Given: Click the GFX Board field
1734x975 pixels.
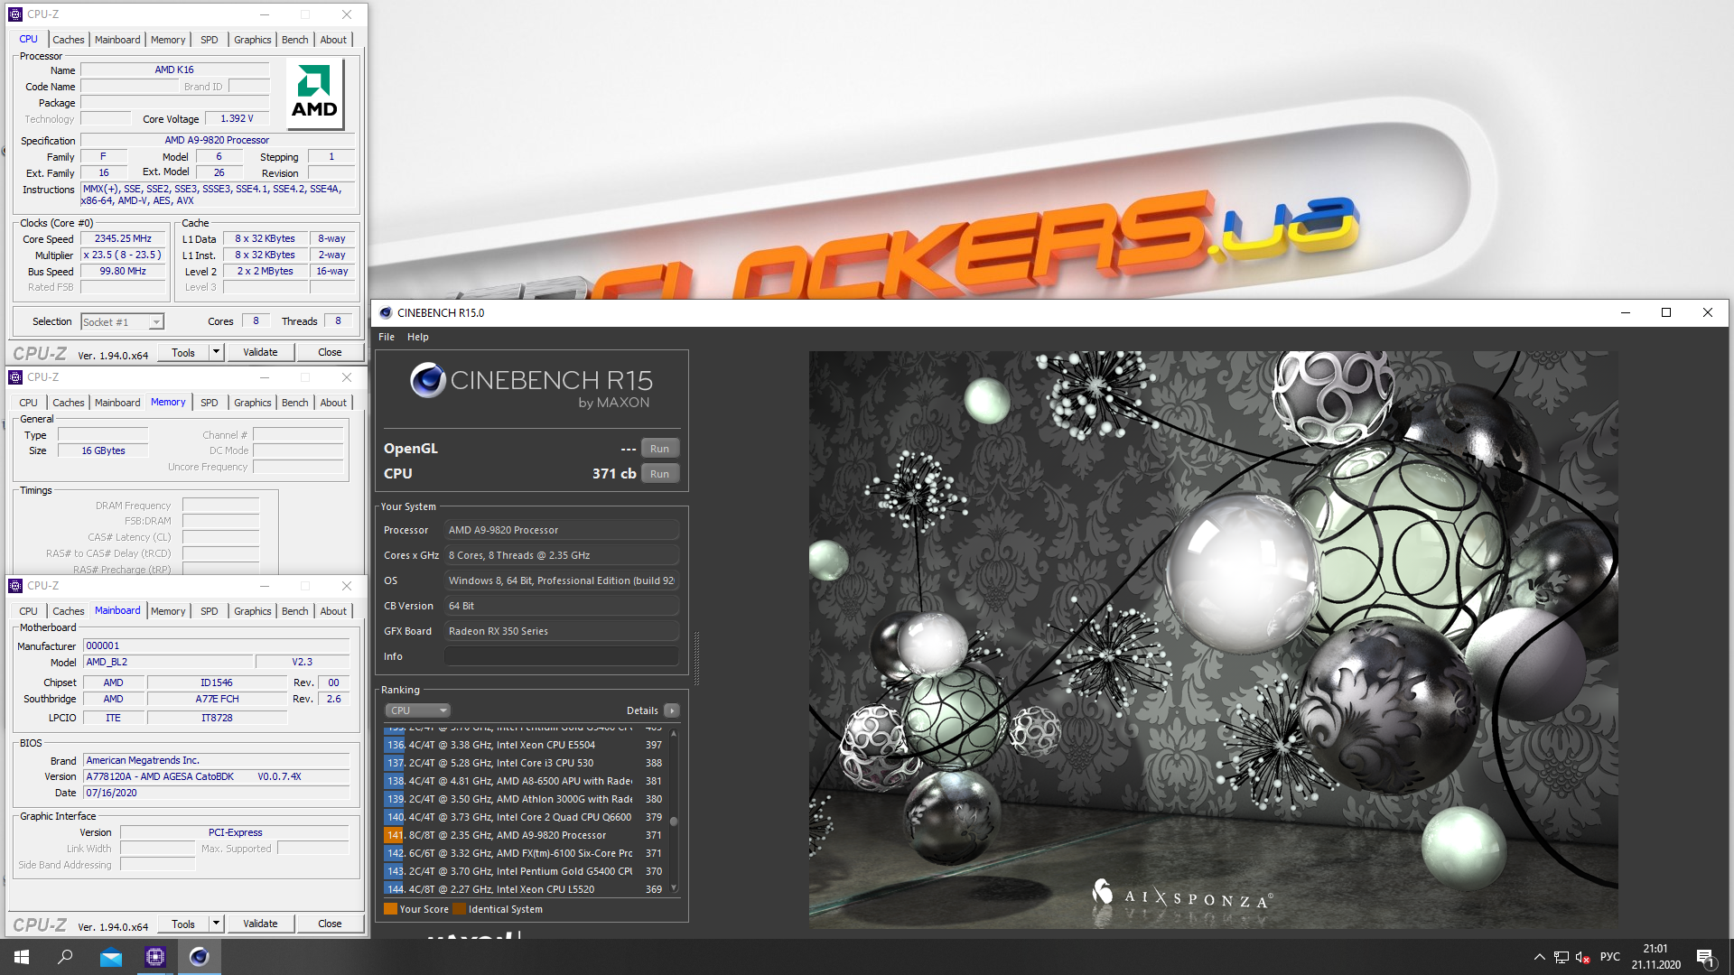Looking at the screenshot, I should tap(561, 631).
